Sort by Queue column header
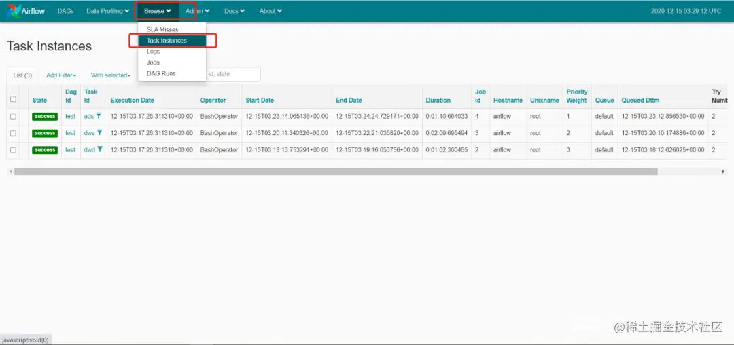The width and height of the screenshot is (734, 345). (x=604, y=100)
